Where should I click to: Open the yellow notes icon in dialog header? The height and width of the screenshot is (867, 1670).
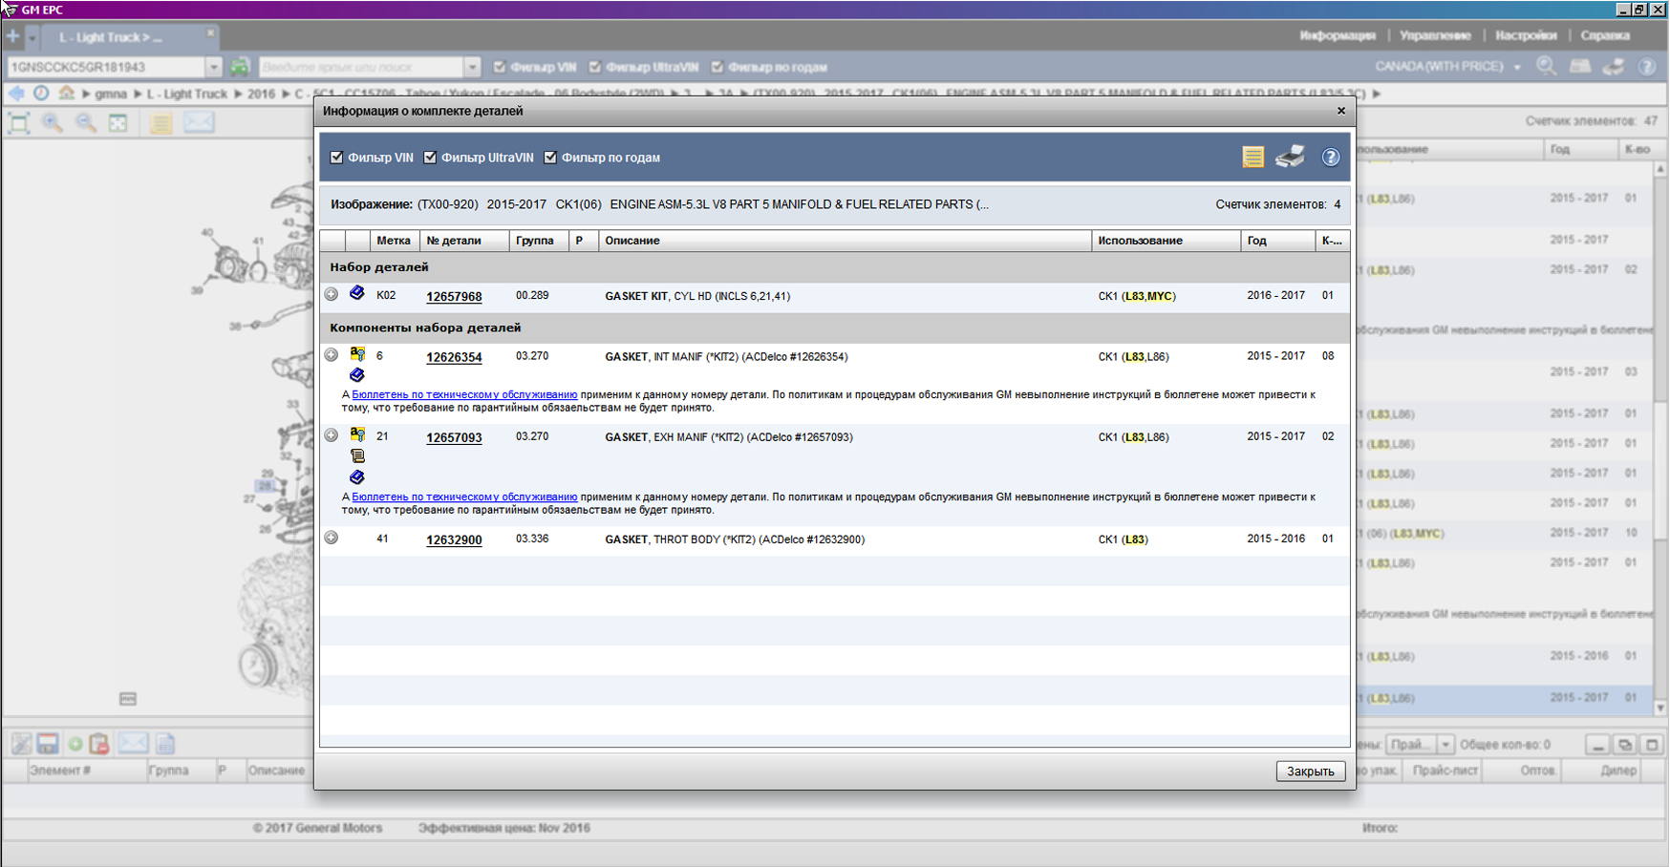[1252, 158]
